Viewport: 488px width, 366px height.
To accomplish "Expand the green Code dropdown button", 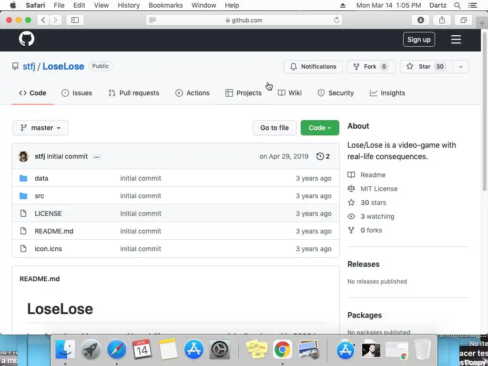I will 320,128.
